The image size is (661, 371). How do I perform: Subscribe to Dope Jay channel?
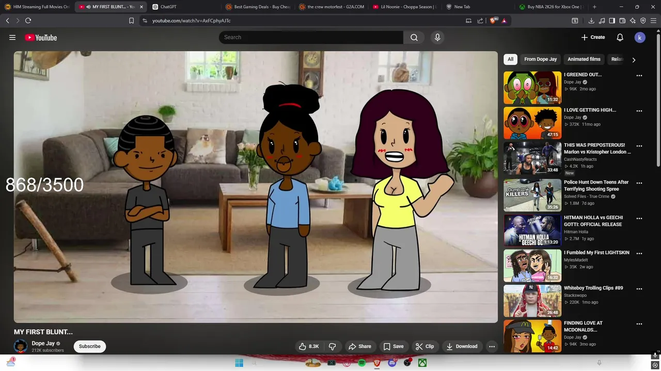pos(90,346)
